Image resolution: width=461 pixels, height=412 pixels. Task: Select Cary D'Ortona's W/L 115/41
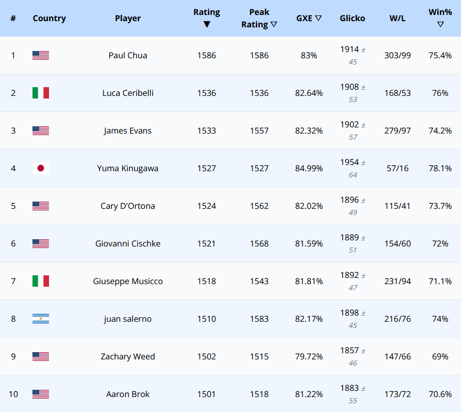(x=397, y=206)
